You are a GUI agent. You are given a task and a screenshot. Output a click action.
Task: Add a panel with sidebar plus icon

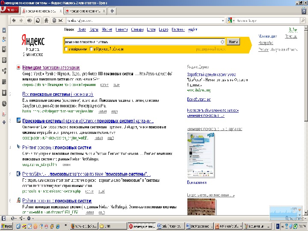point(4,122)
